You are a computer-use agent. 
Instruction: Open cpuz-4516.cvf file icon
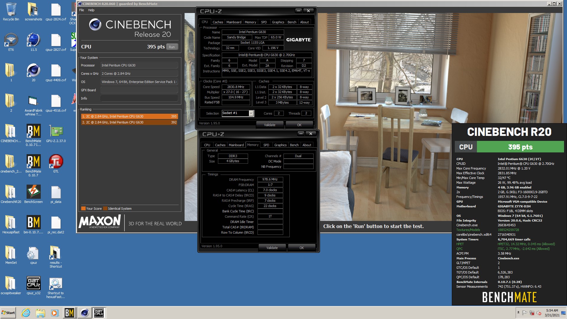pos(56,103)
